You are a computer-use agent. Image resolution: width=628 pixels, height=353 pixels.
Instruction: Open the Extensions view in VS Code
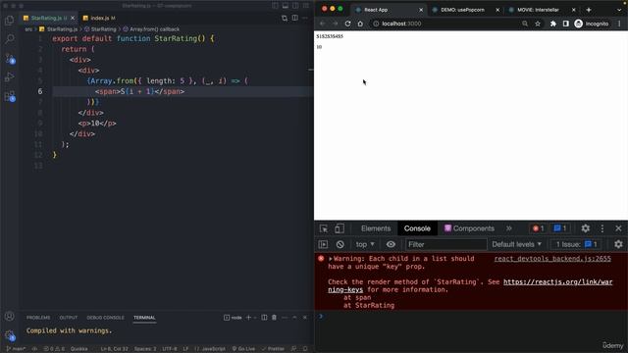(x=10, y=96)
